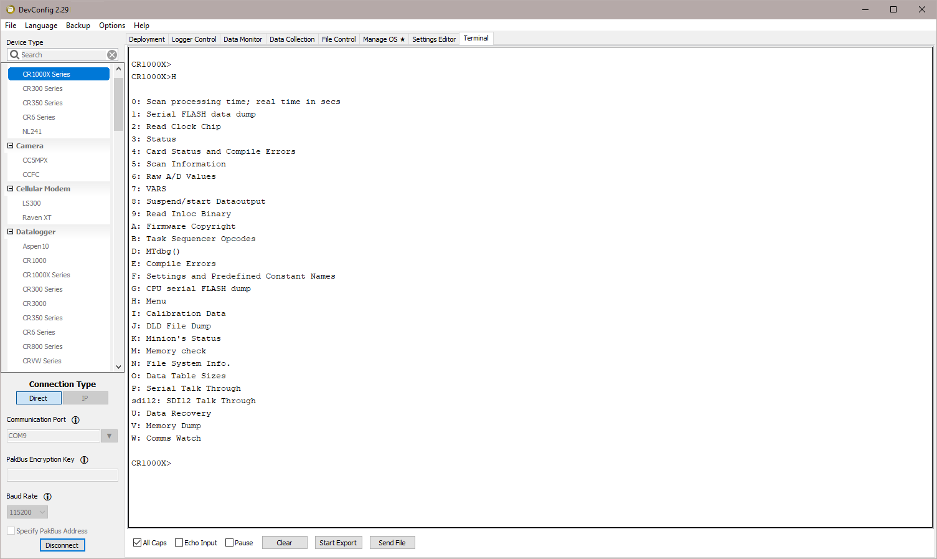Click the Disconnect button
Image resolution: width=937 pixels, height=559 pixels.
(x=62, y=545)
